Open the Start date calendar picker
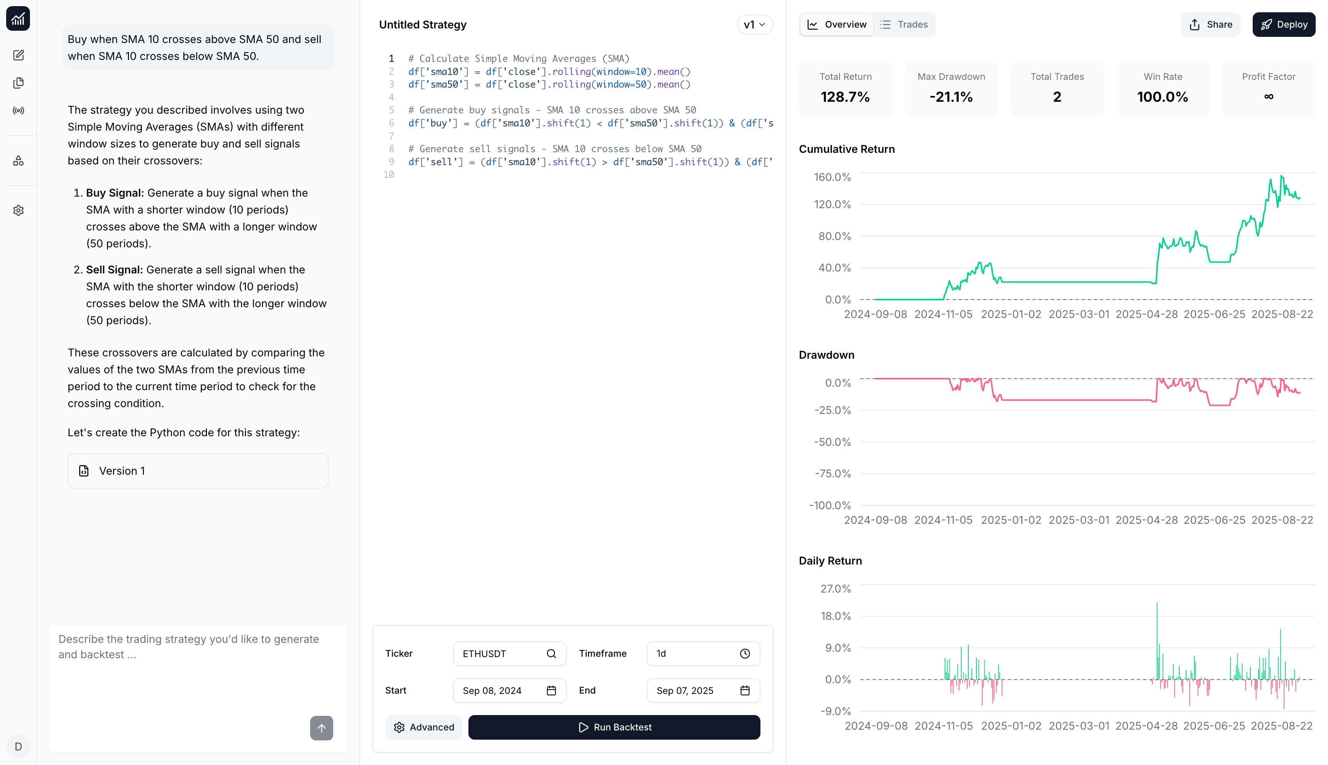 click(551, 690)
